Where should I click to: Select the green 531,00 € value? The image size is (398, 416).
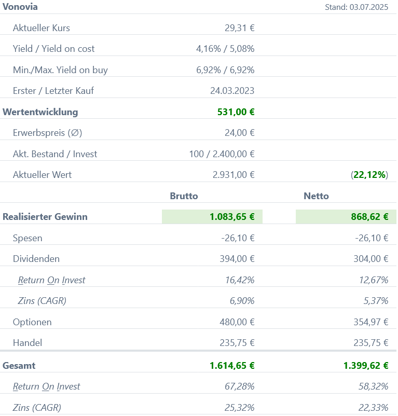(236, 112)
